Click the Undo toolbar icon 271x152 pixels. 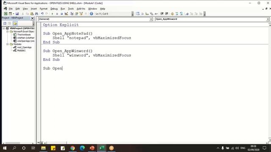pos(42,14)
